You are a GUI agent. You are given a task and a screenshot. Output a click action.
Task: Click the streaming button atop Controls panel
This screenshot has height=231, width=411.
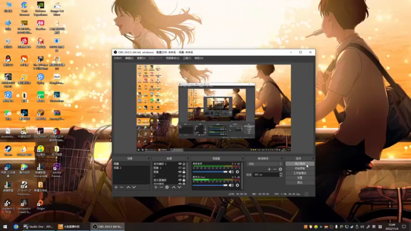click(300, 164)
